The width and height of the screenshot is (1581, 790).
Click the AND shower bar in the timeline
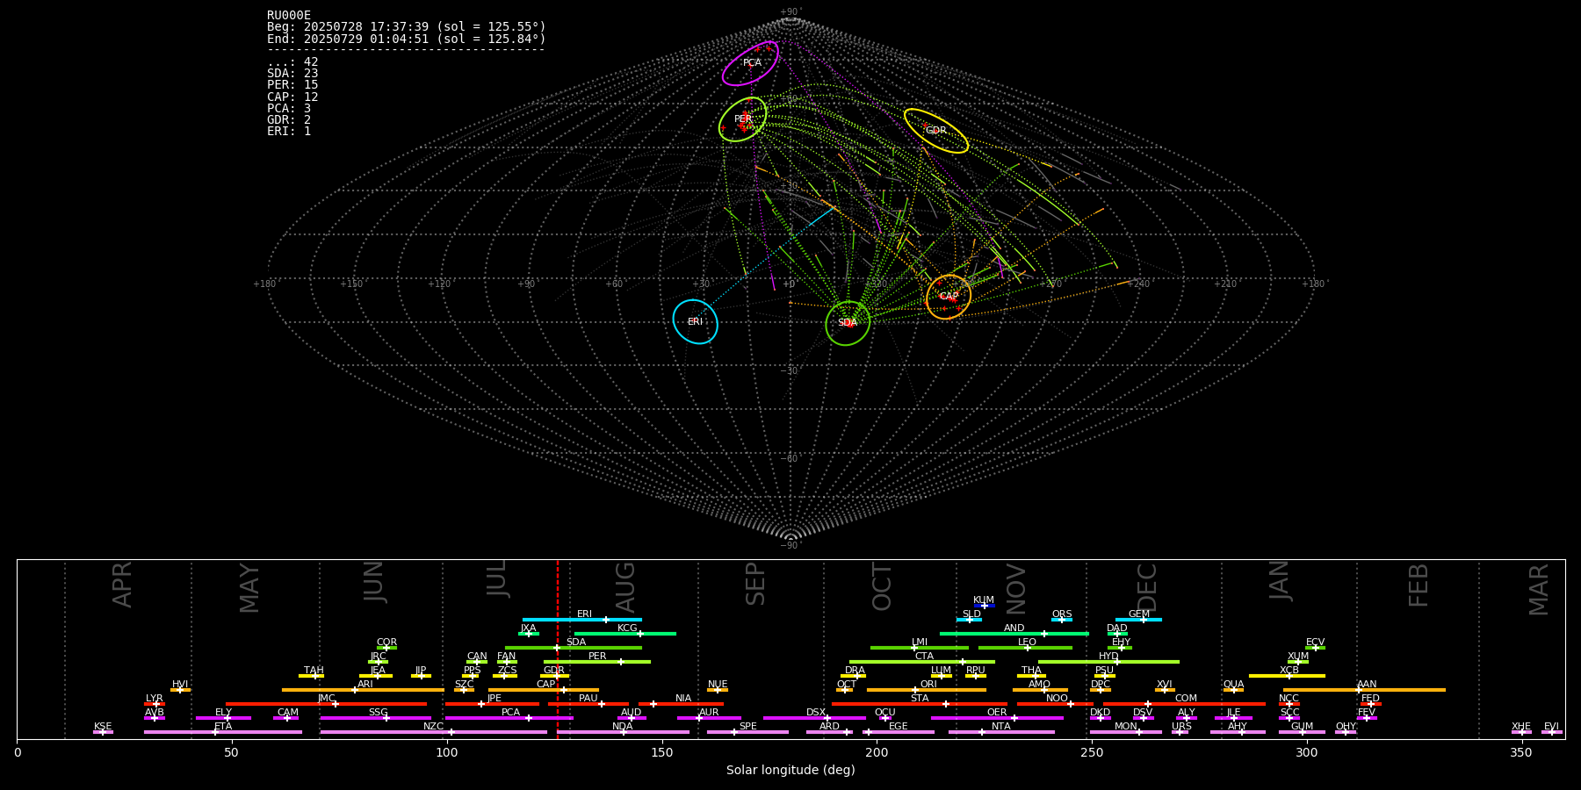[x=1014, y=634]
